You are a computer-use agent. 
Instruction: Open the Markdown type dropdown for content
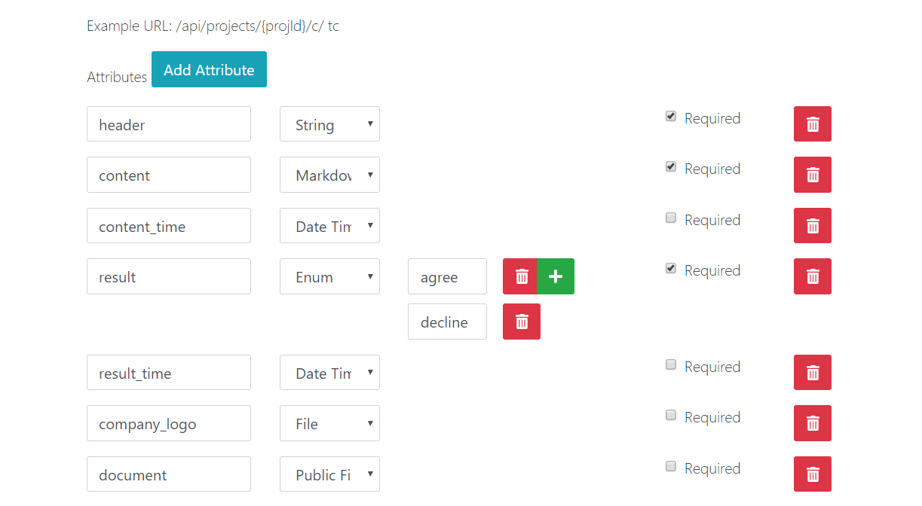[329, 175]
